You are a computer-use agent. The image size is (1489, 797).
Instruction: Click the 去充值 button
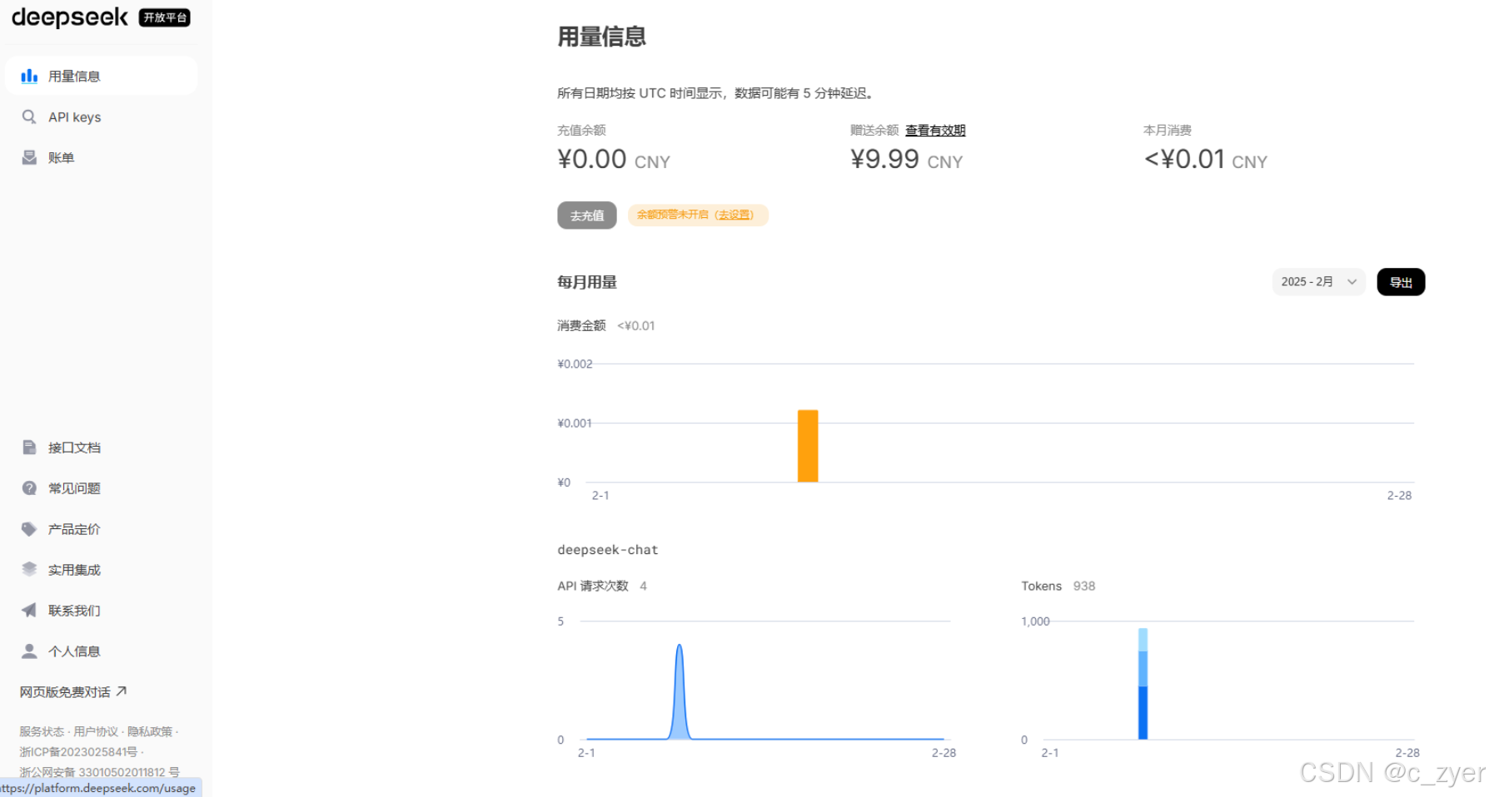point(587,215)
